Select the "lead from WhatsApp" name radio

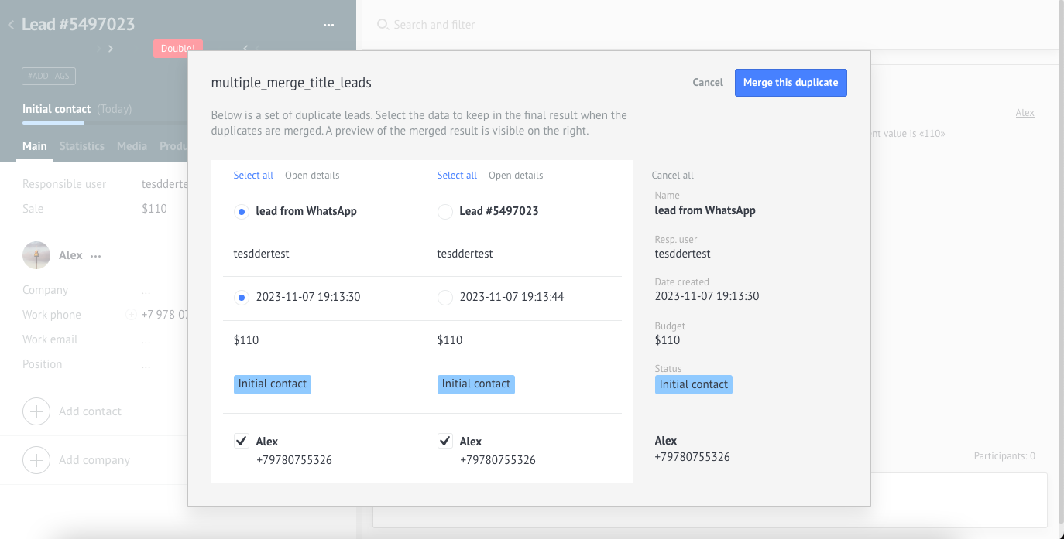[242, 211]
